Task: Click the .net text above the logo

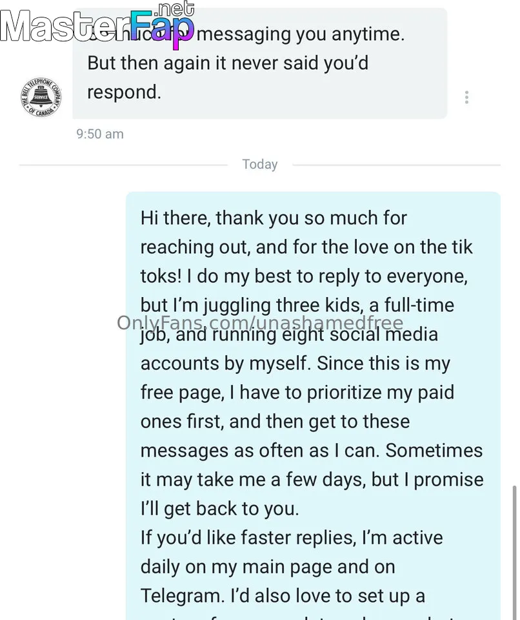Action: 174,8
